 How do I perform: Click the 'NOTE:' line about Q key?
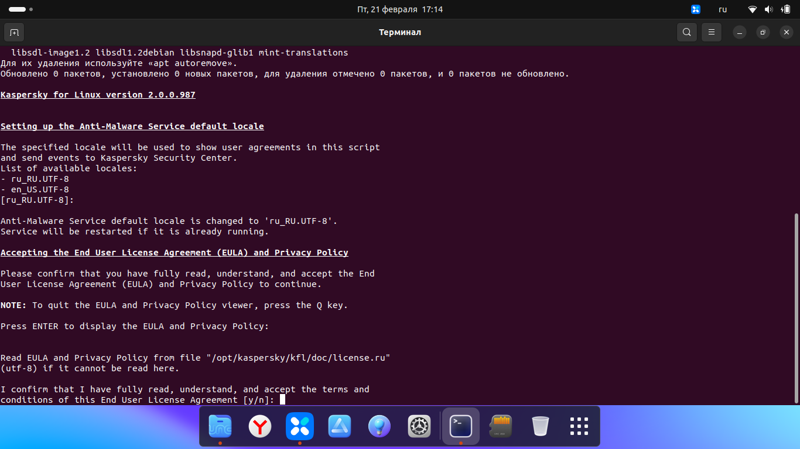point(174,305)
